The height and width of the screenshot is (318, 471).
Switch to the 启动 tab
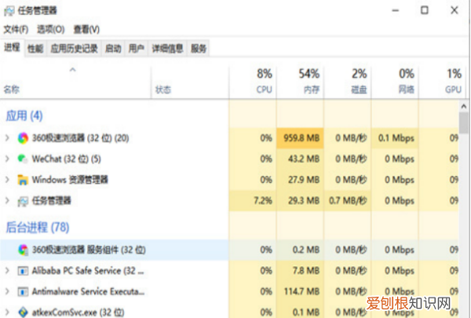pyautogui.click(x=113, y=48)
